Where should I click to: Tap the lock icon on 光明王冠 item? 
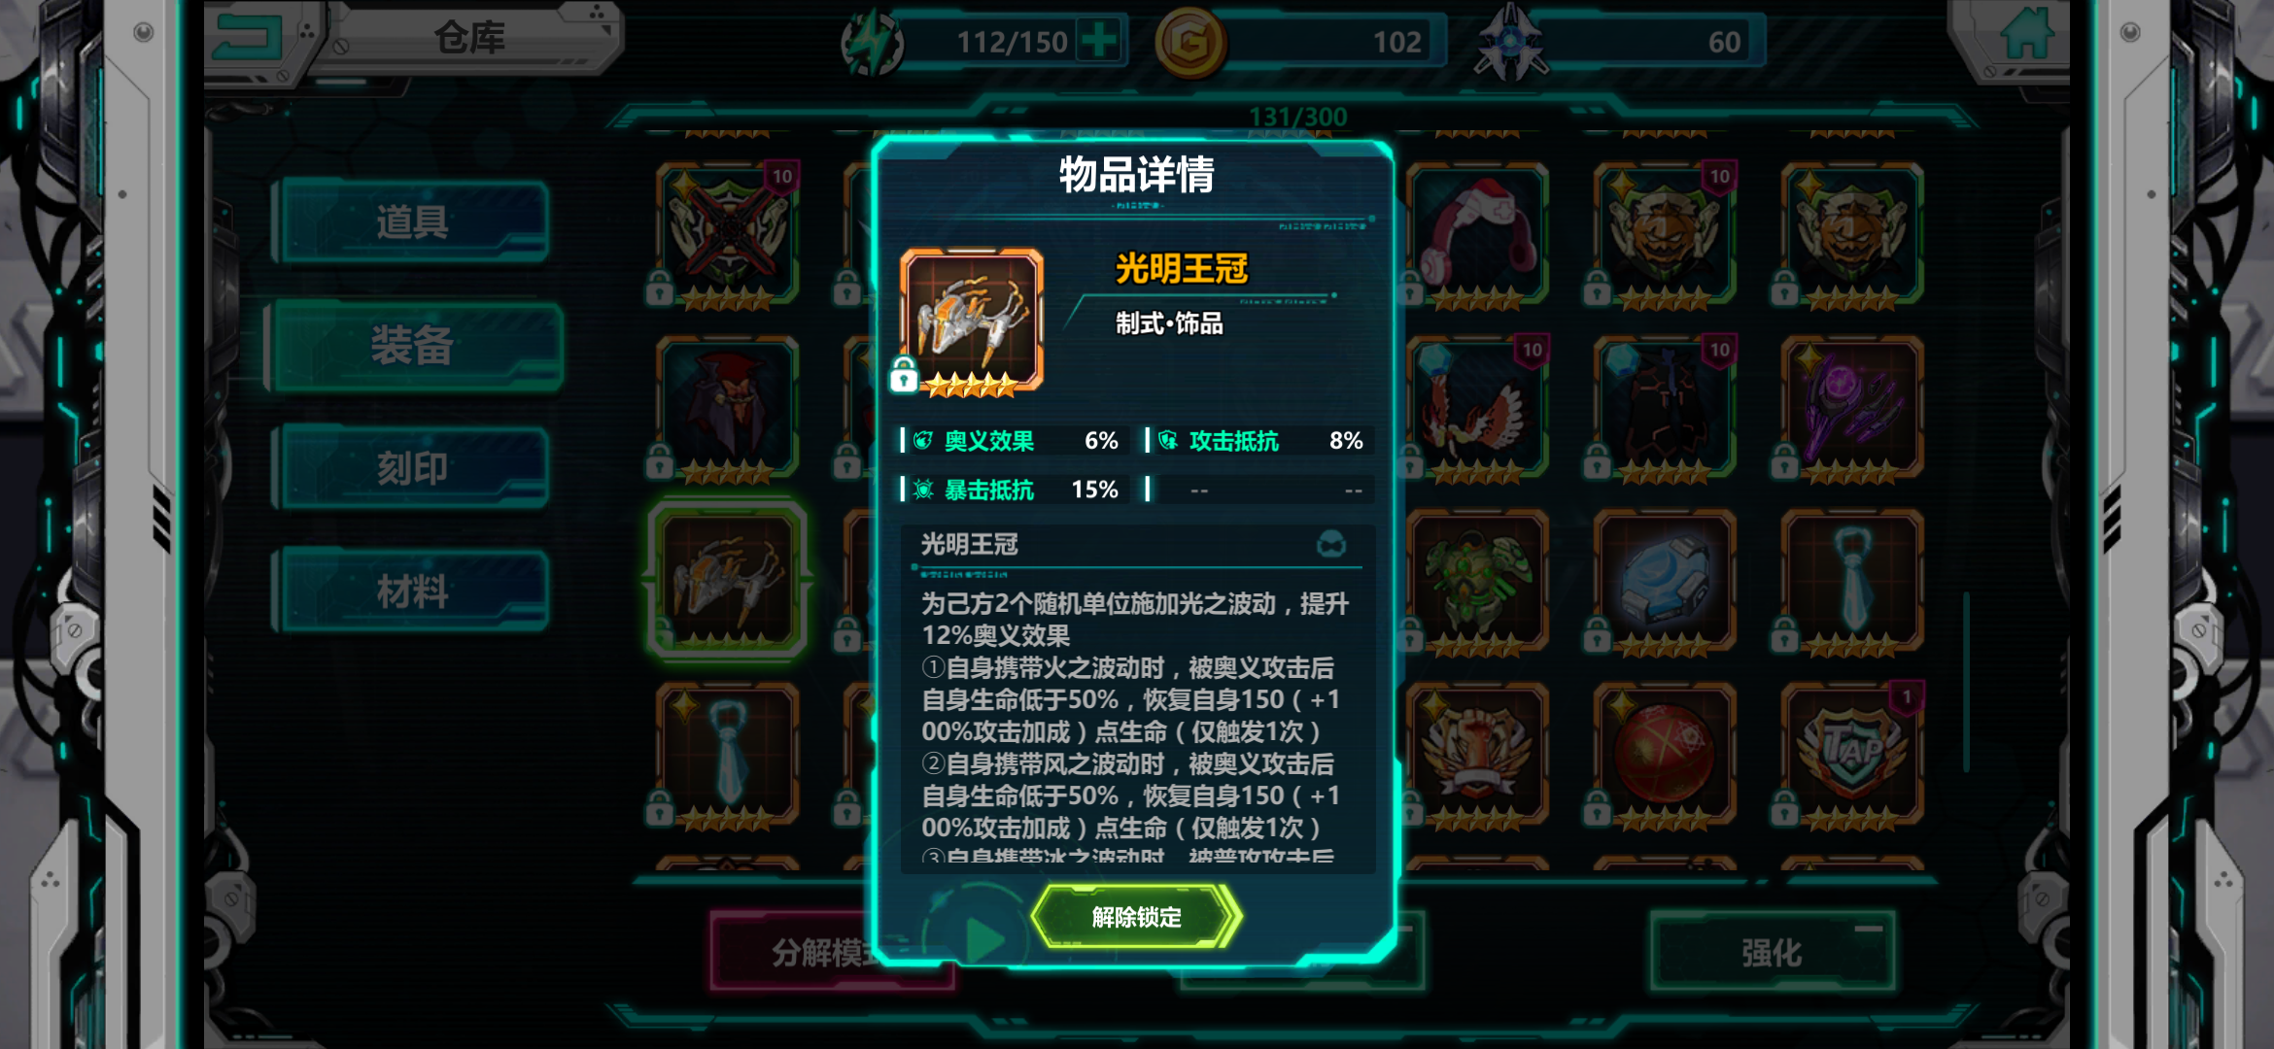coord(904,374)
